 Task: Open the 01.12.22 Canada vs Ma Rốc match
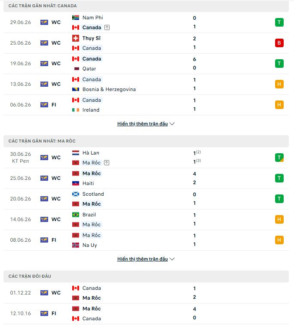click(146, 293)
